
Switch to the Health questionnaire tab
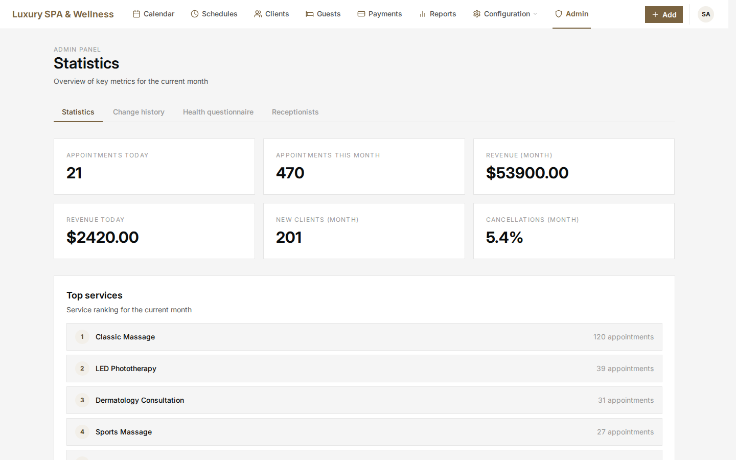click(218, 112)
